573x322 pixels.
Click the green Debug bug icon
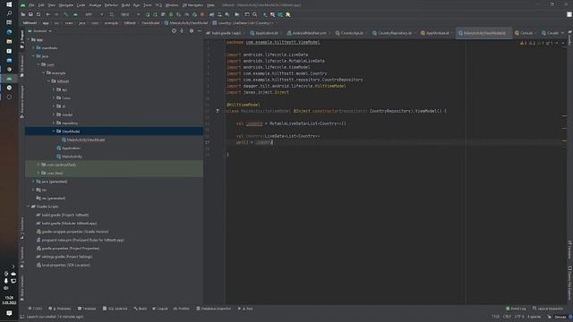[171, 14]
